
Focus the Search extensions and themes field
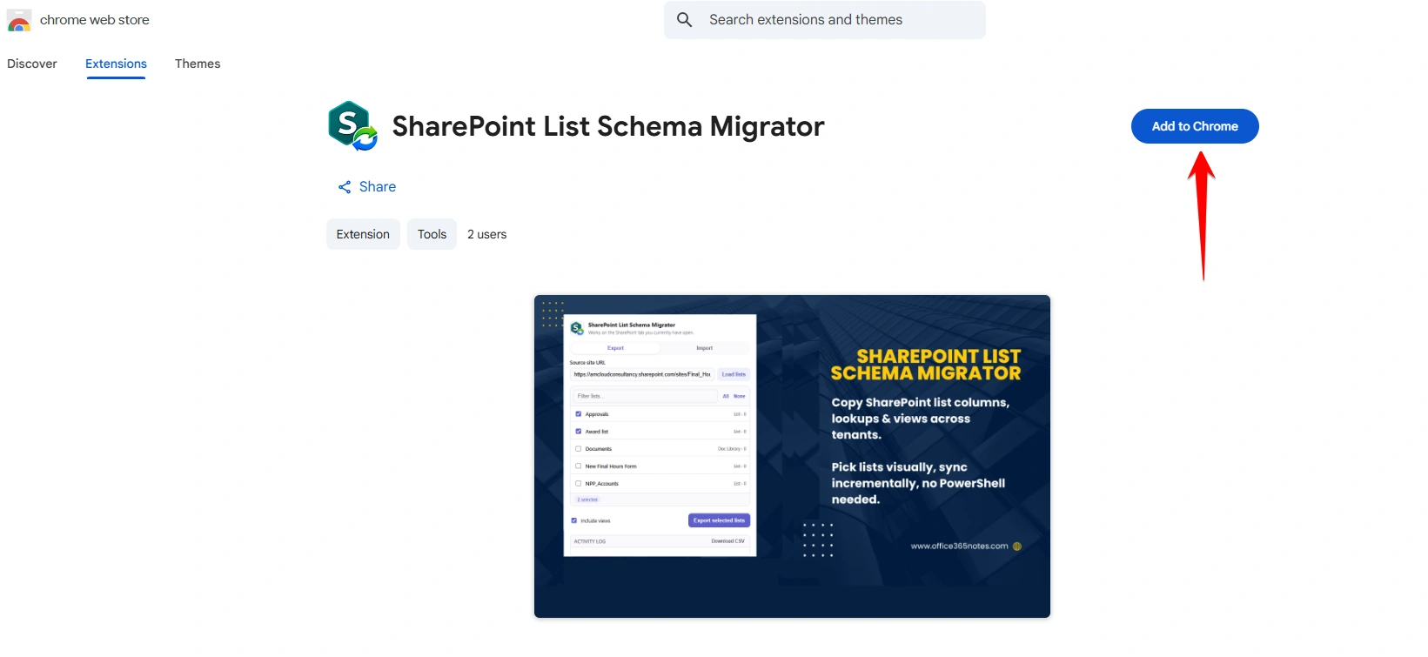pos(825,20)
